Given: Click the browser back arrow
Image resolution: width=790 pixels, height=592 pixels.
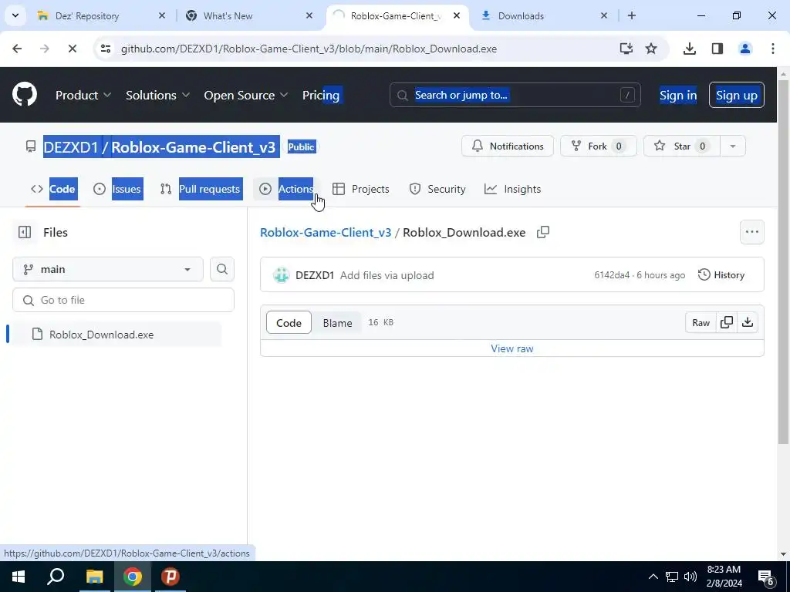Looking at the screenshot, I should 17,49.
